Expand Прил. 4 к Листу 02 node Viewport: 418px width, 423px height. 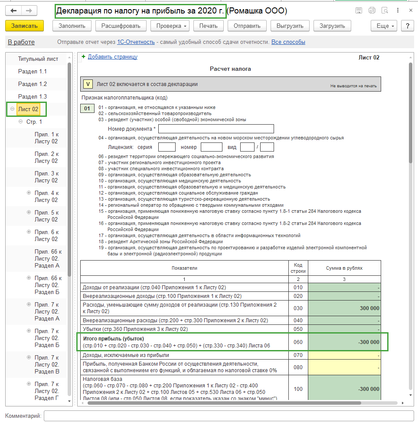pyautogui.click(x=29, y=193)
